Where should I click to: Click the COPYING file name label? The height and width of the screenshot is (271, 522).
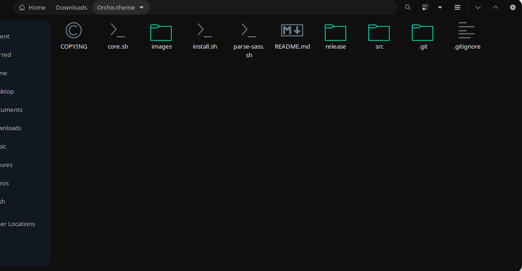tap(74, 47)
